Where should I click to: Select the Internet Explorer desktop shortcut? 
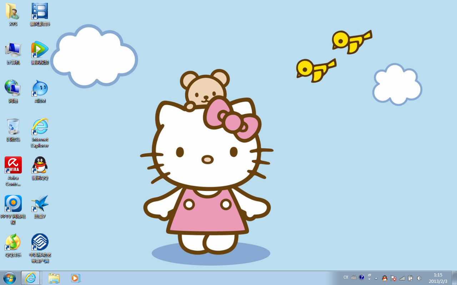(x=40, y=133)
